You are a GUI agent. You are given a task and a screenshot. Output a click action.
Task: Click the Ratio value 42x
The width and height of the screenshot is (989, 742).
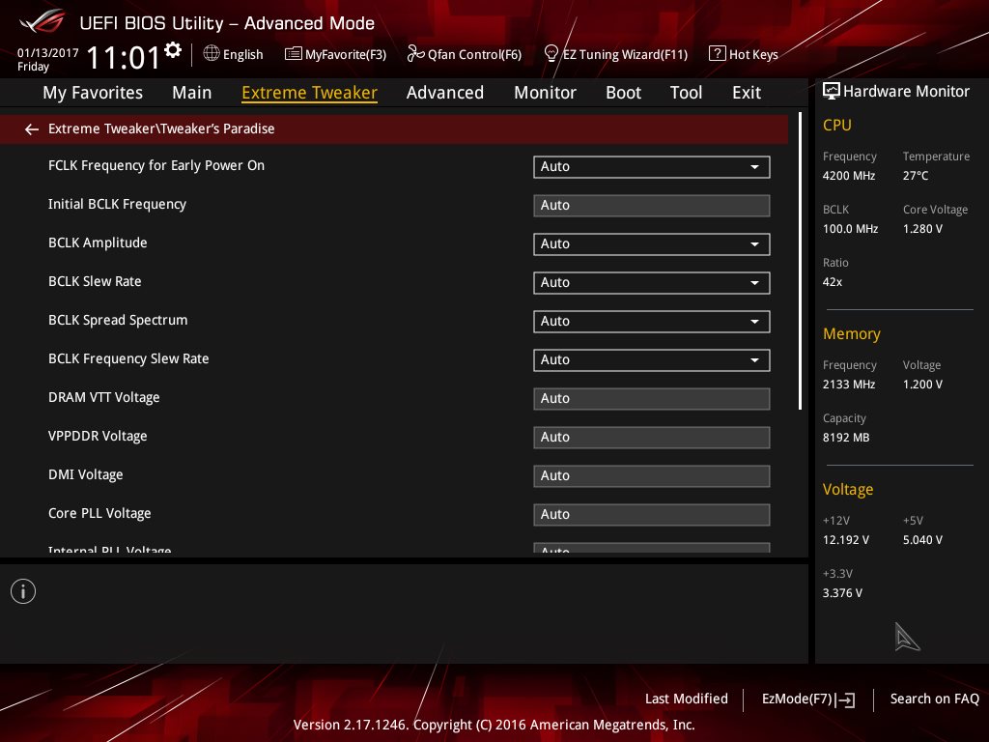pyautogui.click(x=833, y=282)
